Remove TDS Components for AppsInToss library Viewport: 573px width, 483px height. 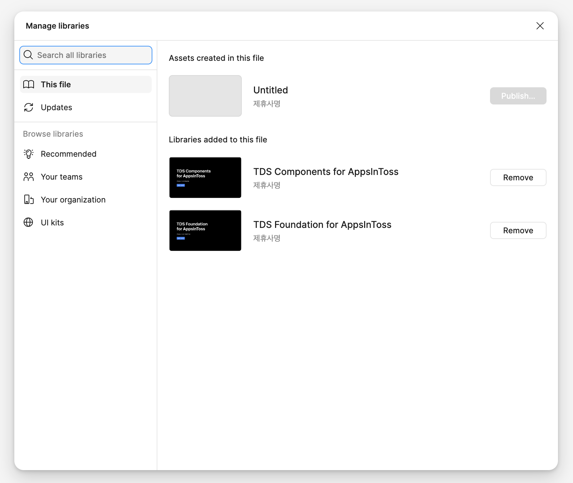(518, 177)
